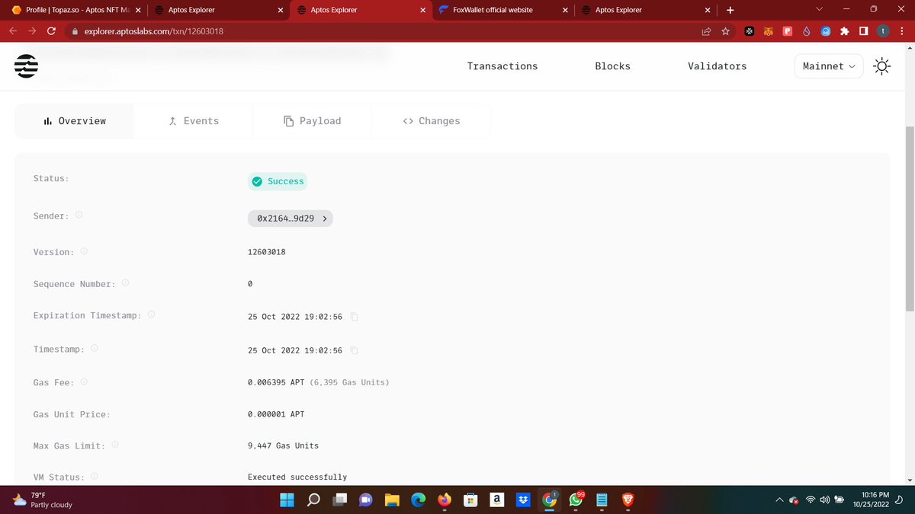Click the Executed successfully text

click(297, 477)
